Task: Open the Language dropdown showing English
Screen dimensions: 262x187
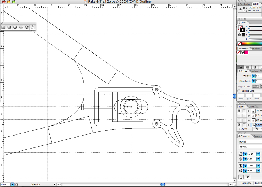Action: (x=259, y=183)
